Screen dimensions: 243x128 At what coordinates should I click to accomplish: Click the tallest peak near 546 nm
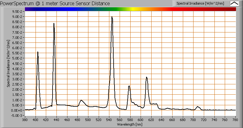[x=112, y=17]
